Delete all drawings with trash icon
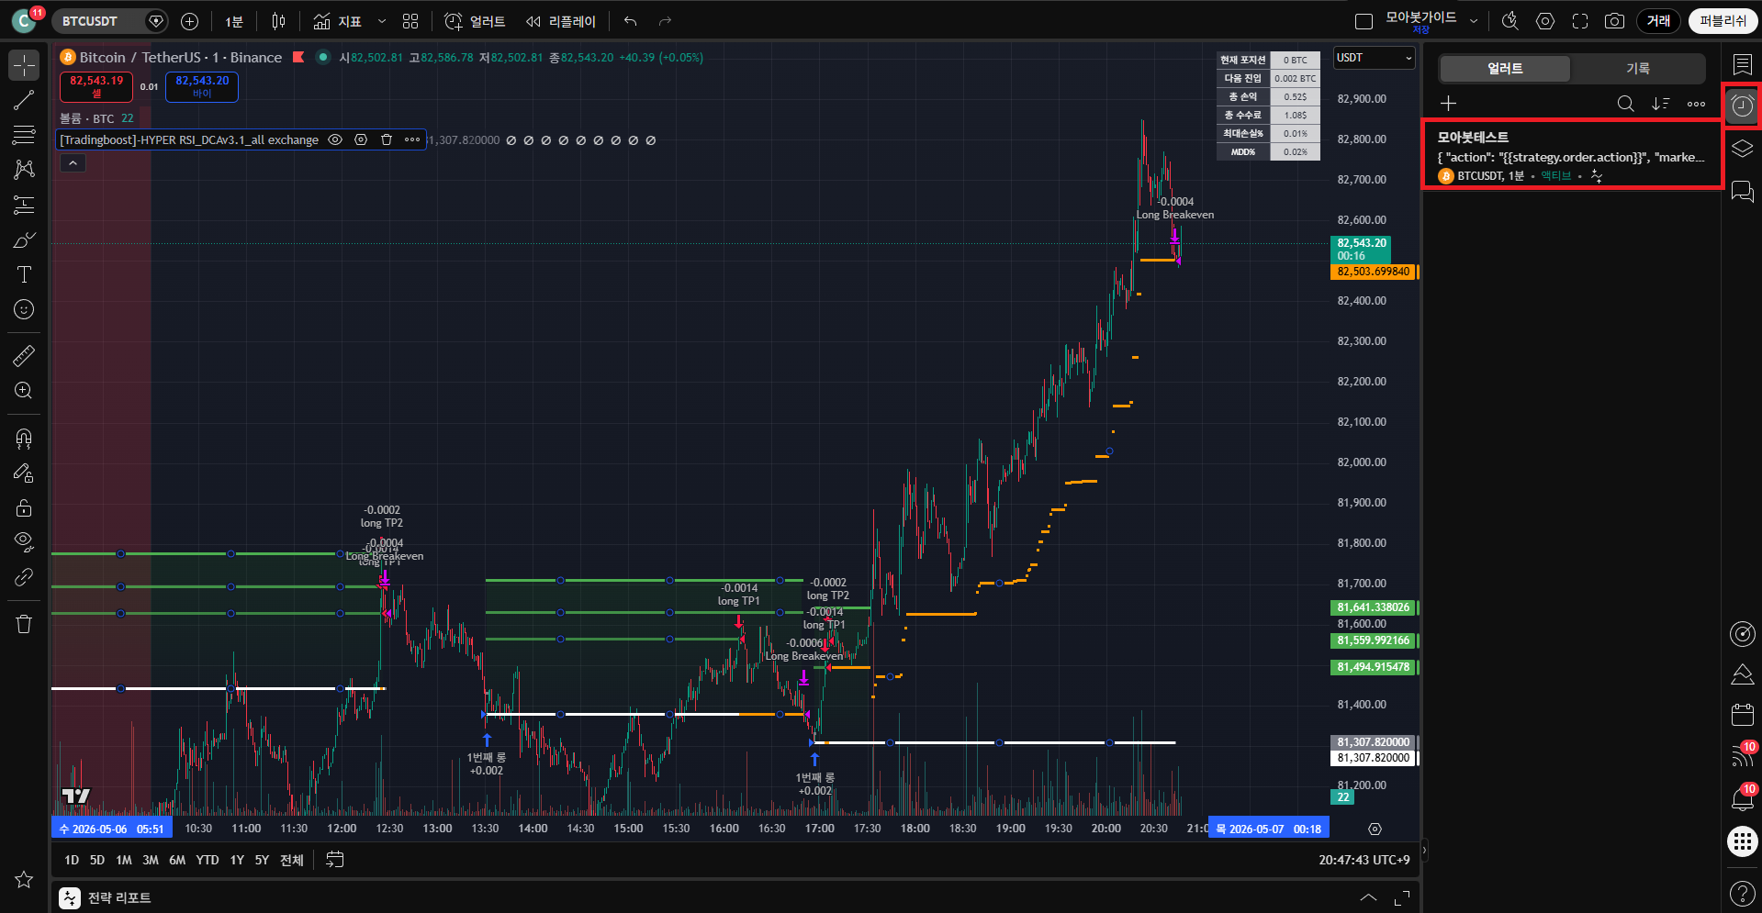The width and height of the screenshot is (1762, 913). coord(24,624)
